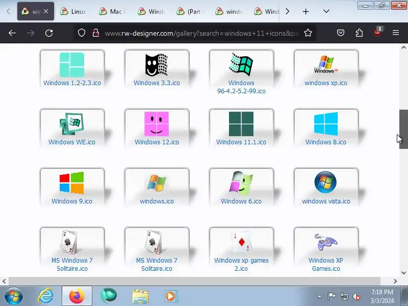Expand the list all tabs dropdown
The width and height of the screenshot is (408, 306).
[326, 11]
